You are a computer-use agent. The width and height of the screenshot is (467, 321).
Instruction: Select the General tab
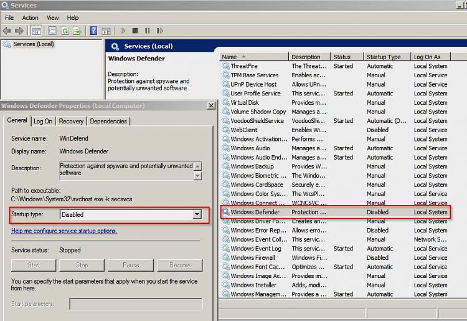[17, 120]
